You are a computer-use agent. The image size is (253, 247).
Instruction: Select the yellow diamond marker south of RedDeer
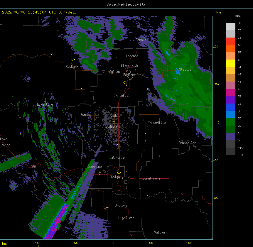[125, 82]
